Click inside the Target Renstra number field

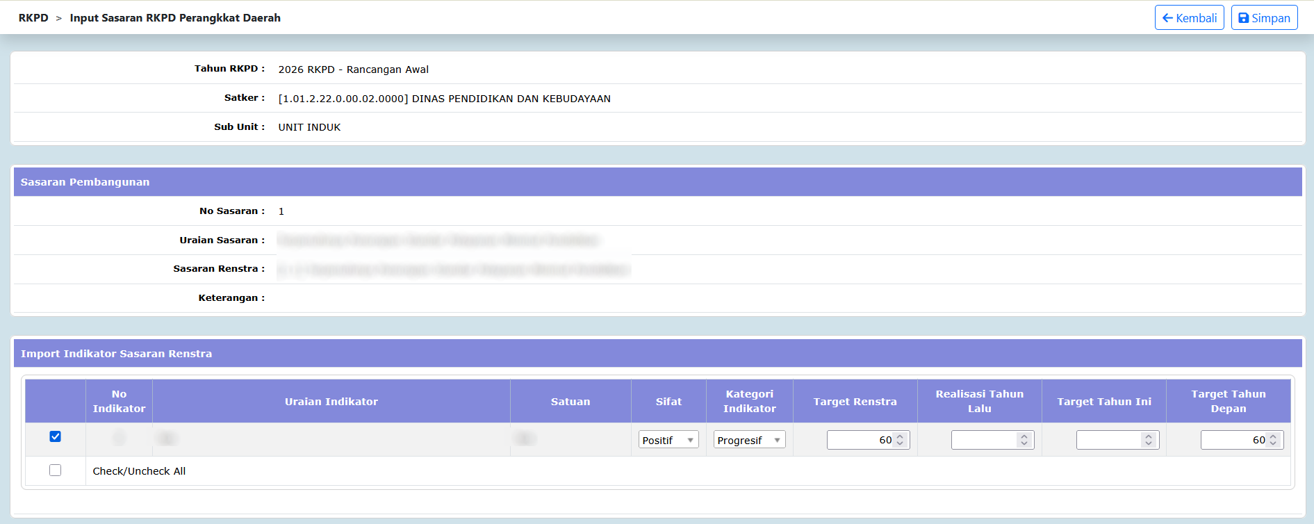[860, 440]
